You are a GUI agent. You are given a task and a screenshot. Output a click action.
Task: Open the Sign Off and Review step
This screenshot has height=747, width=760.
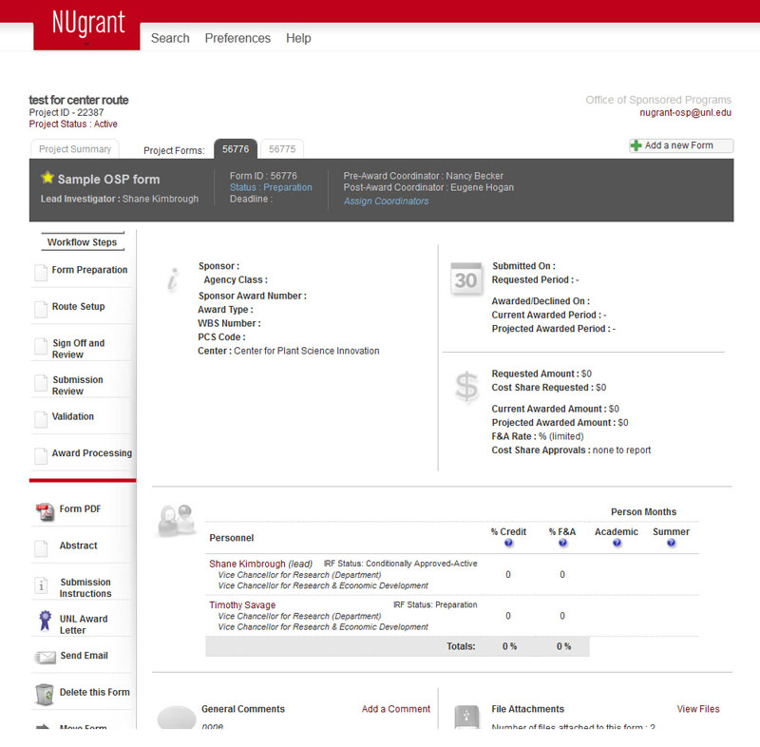coord(78,349)
